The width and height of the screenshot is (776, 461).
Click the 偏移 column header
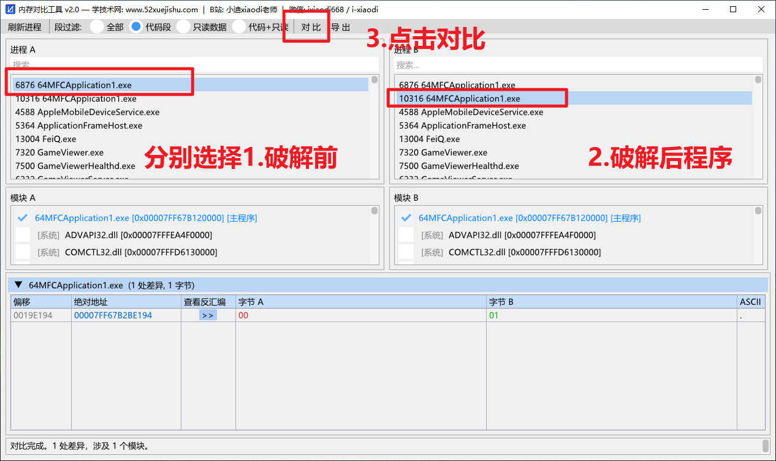[x=41, y=302]
